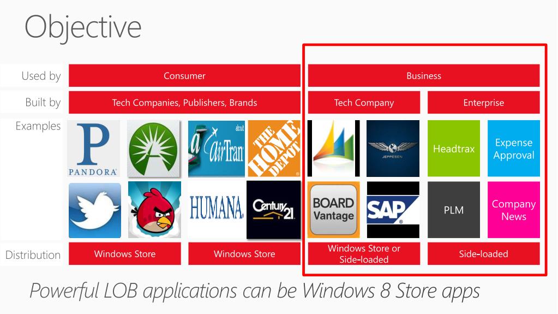Open the Jeppesen winged globe tile

pos(393,149)
